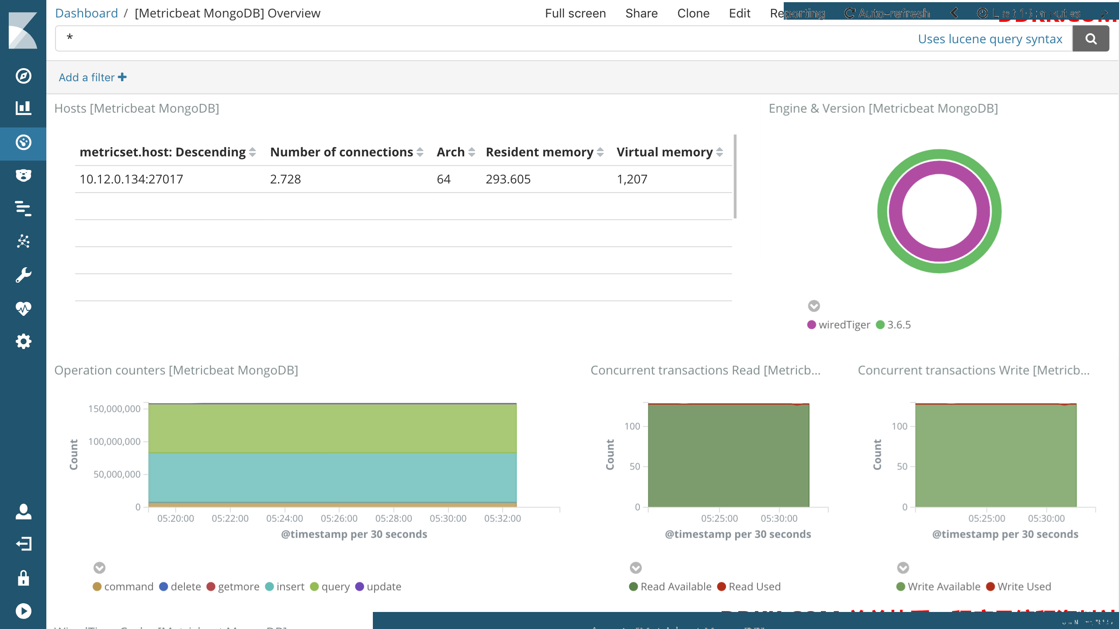Click the magnifier search button
The image size is (1119, 629).
[x=1091, y=39]
